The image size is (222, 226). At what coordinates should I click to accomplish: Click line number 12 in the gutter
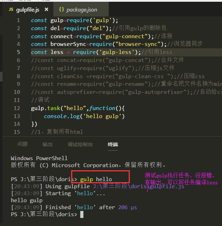click(x=17, y=108)
